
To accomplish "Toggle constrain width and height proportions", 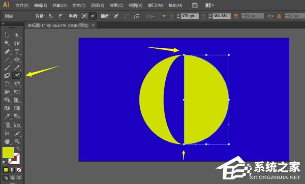I will (270, 16).
